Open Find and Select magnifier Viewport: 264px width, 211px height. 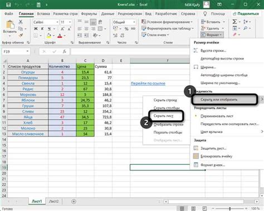click(246, 28)
